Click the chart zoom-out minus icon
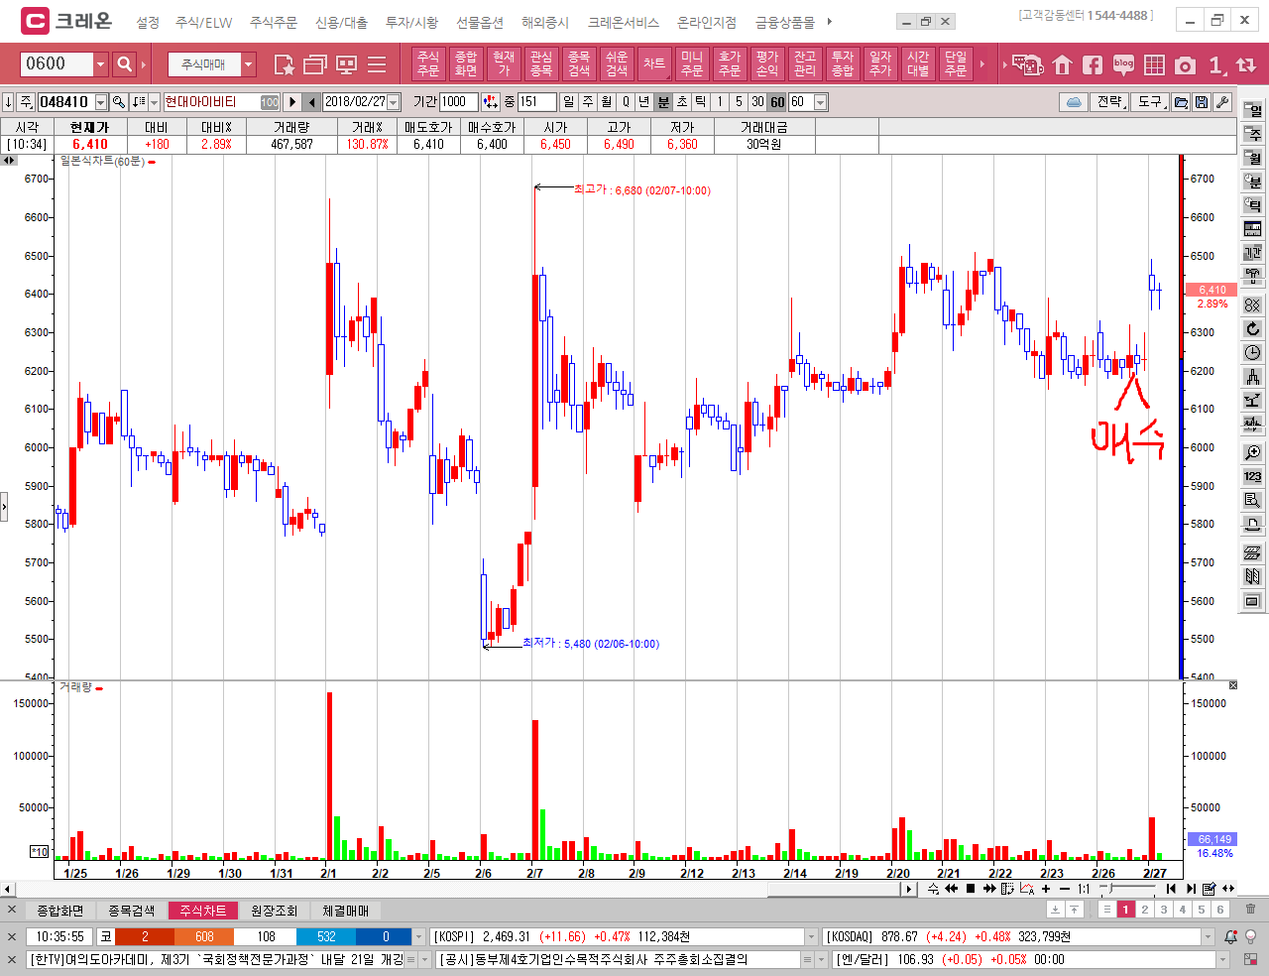1269x976 pixels. pyautogui.click(x=1065, y=889)
